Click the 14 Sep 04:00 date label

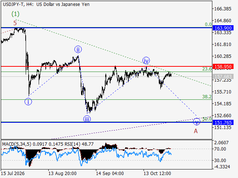[x=110, y=173]
